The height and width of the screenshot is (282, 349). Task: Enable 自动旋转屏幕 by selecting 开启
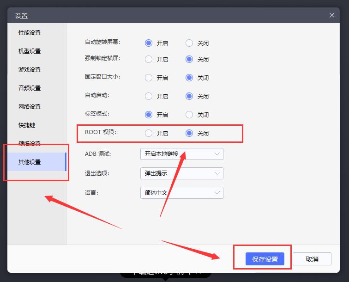pyautogui.click(x=149, y=43)
